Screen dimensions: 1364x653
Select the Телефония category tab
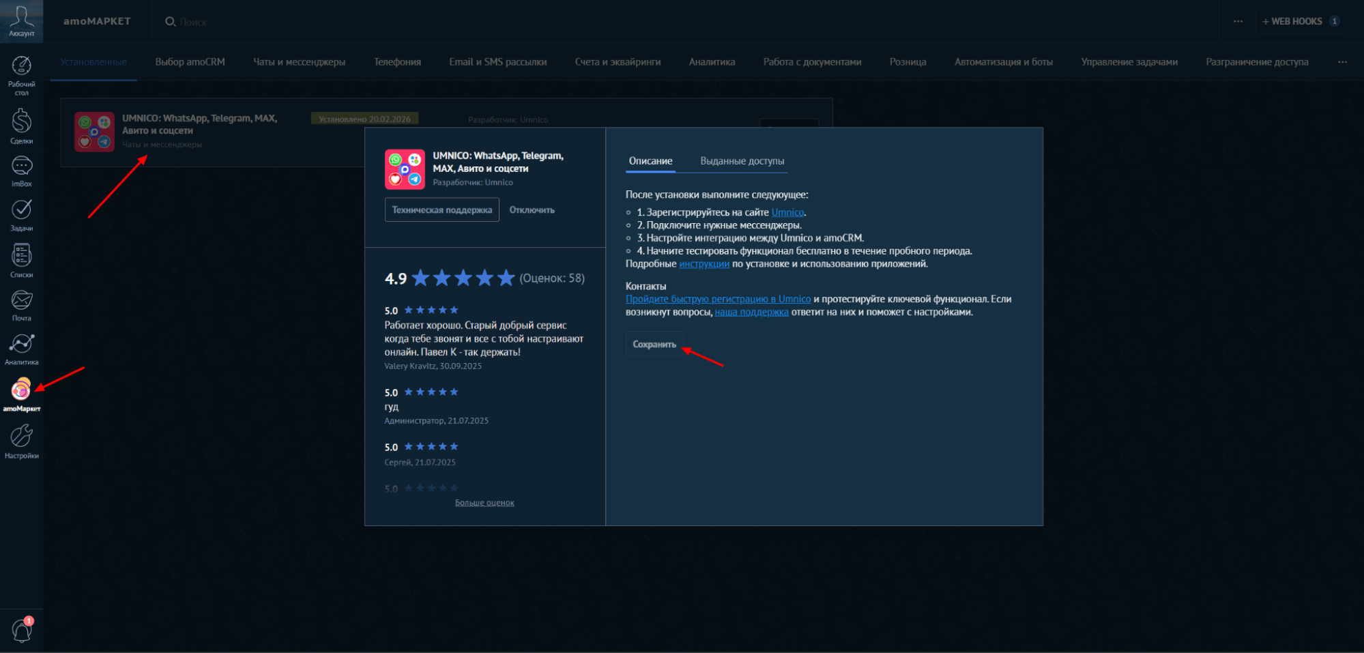point(397,62)
